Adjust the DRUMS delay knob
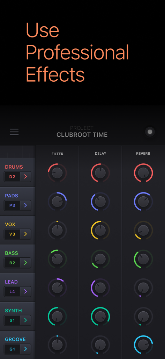The width and height of the screenshot is (165, 359). [100, 173]
